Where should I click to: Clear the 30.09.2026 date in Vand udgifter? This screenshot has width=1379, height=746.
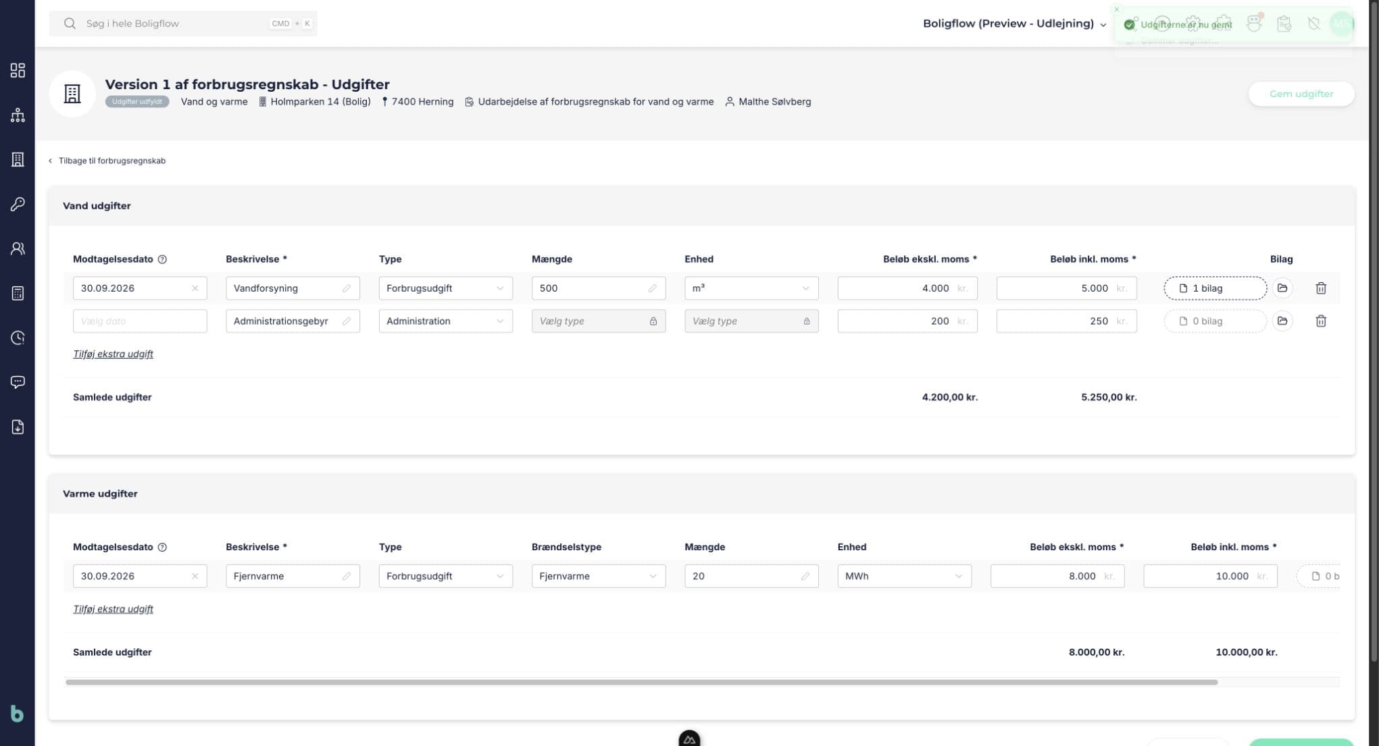195,288
